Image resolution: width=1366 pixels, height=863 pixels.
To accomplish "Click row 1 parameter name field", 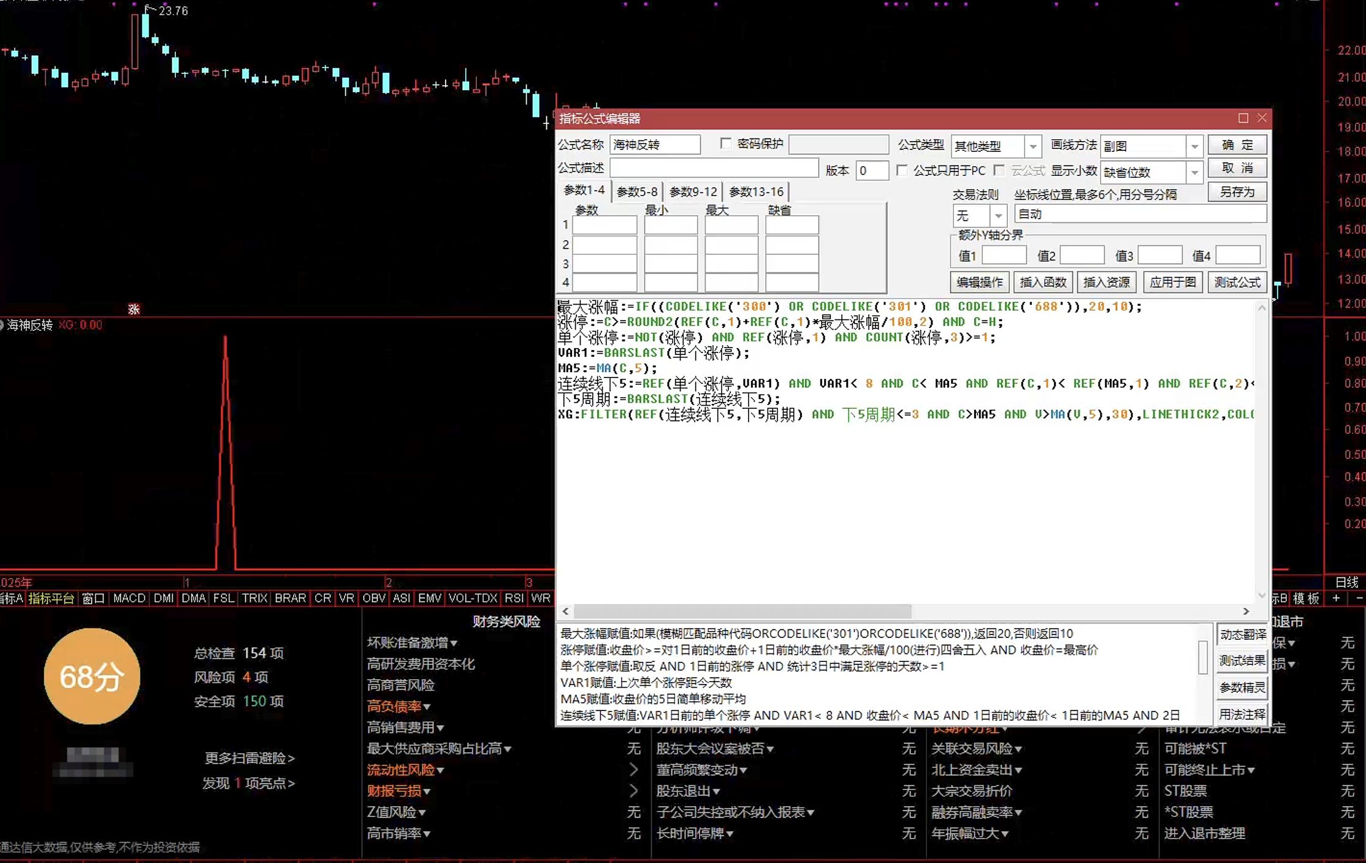I will coord(605,225).
